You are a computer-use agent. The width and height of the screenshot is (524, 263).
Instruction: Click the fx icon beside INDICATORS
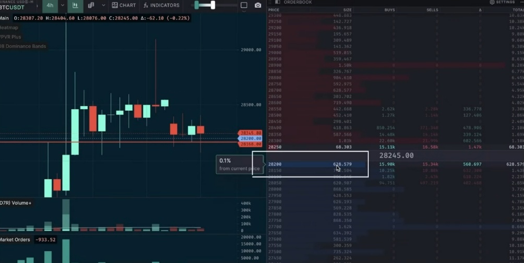(x=146, y=5)
